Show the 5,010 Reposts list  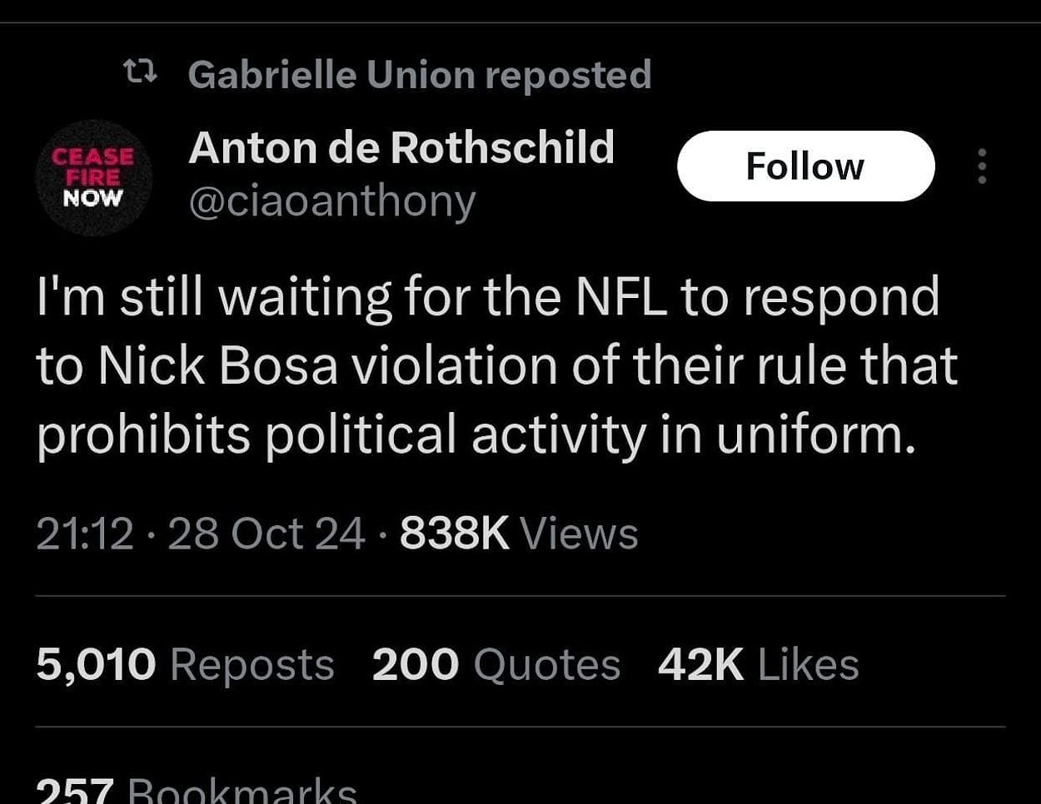tap(185, 665)
